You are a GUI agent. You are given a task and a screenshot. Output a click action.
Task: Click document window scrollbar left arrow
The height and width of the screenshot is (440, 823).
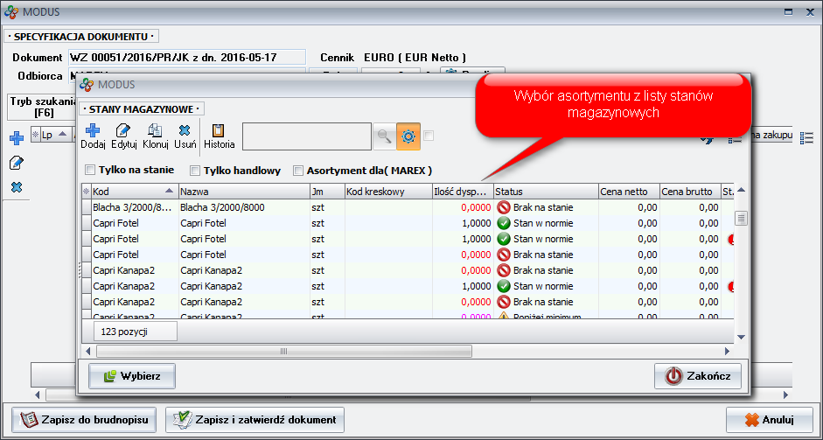pyautogui.click(x=38, y=395)
